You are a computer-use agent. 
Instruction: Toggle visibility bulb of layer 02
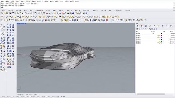coord(158,37)
